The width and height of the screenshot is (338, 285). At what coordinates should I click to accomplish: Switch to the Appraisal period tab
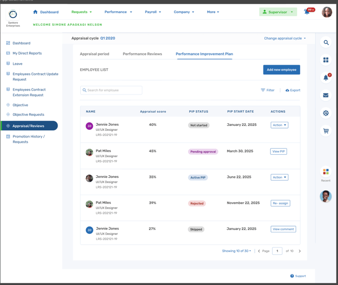94,54
